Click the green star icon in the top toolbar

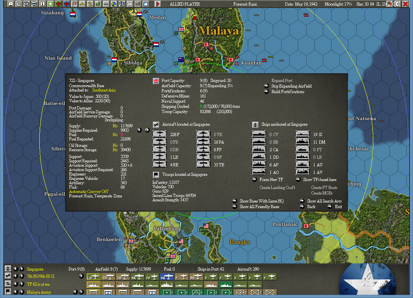click(x=50, y=4)
